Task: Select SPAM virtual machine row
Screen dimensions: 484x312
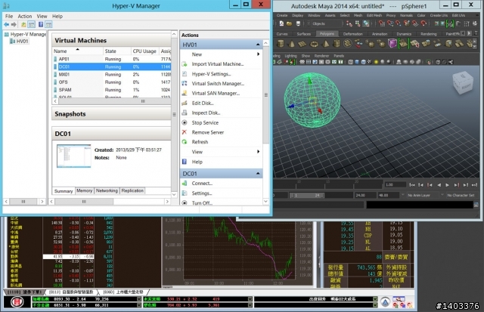Action: tap(112, 90)
